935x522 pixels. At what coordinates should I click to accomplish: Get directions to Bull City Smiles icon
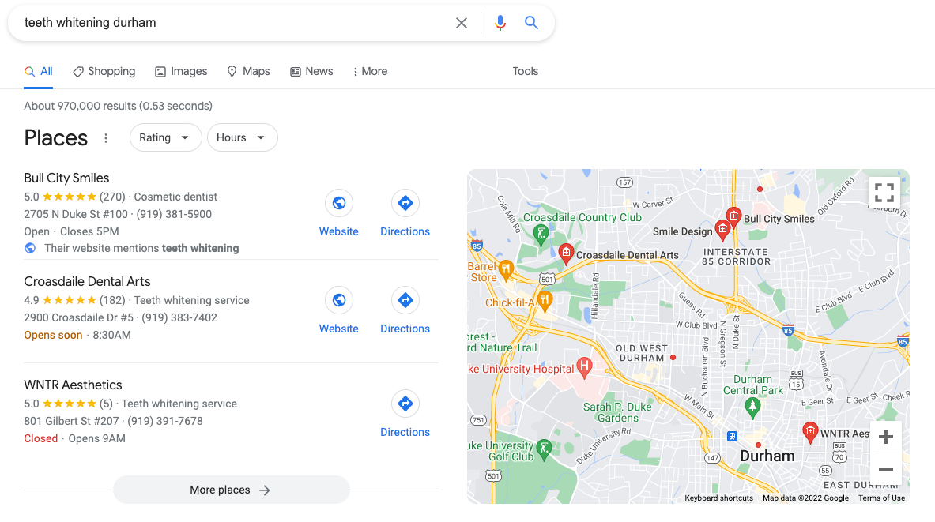point(405,203)
